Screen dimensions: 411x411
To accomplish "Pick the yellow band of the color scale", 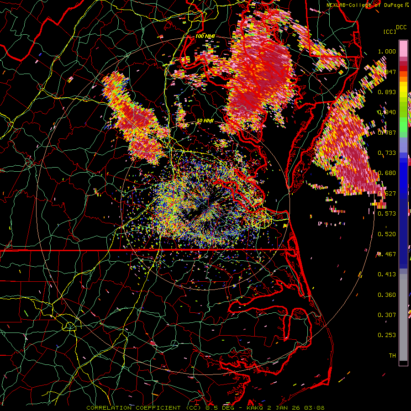I will click(403, 90).
